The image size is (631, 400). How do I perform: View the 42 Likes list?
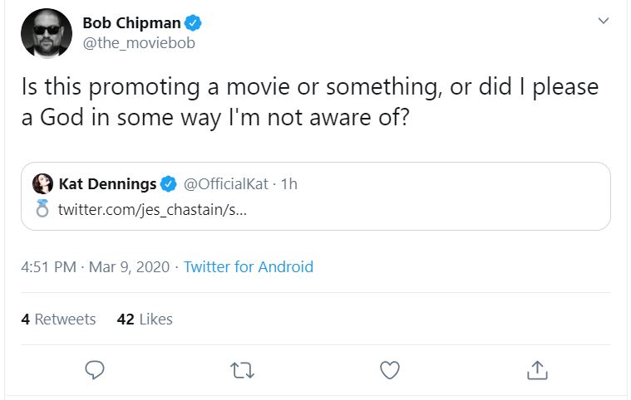[145, 319]
